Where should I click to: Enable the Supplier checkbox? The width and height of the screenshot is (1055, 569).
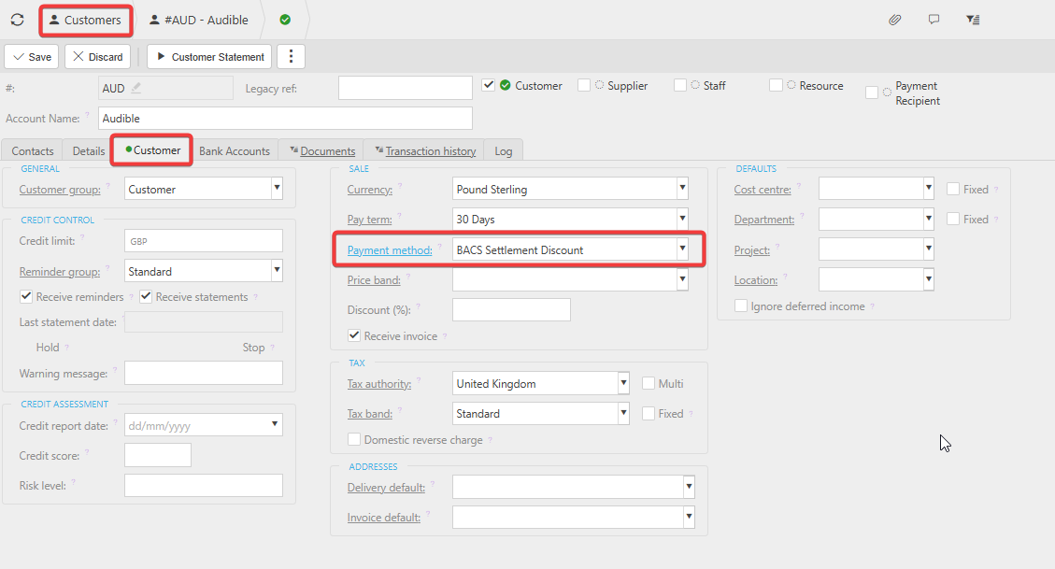pyautogui.click(x=584, y=85)
